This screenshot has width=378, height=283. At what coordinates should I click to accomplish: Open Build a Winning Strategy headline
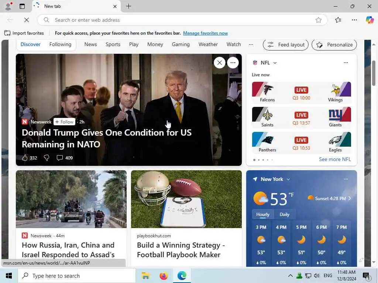181,250
